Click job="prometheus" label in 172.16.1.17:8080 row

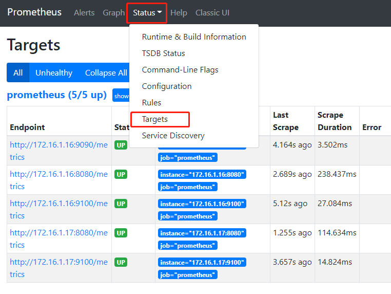coord(187,245)
